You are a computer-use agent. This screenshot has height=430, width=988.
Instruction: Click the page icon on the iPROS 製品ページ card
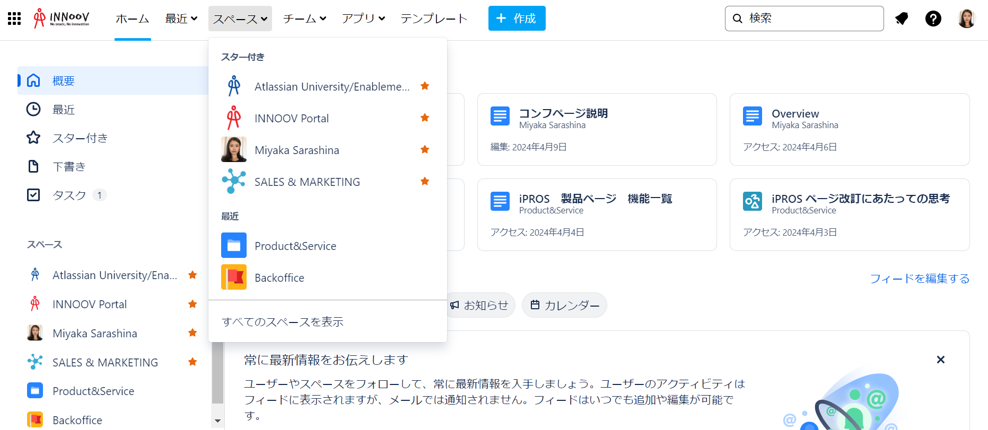[500, 201]
